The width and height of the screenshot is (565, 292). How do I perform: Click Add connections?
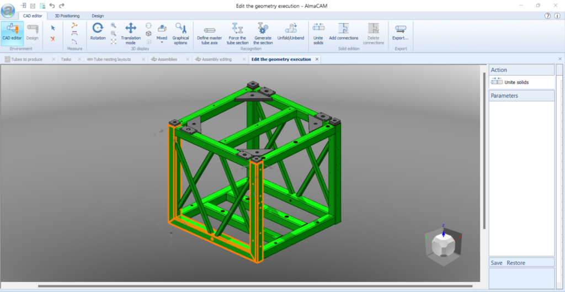click(343, 31)
